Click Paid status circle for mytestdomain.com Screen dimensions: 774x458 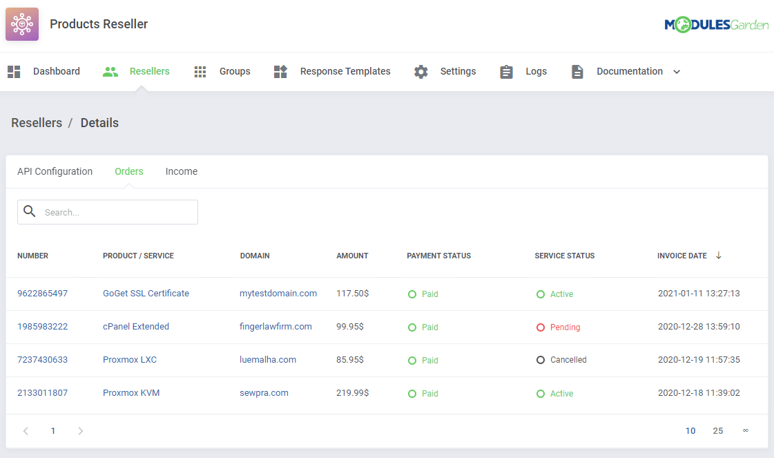(x=412, y=294)
